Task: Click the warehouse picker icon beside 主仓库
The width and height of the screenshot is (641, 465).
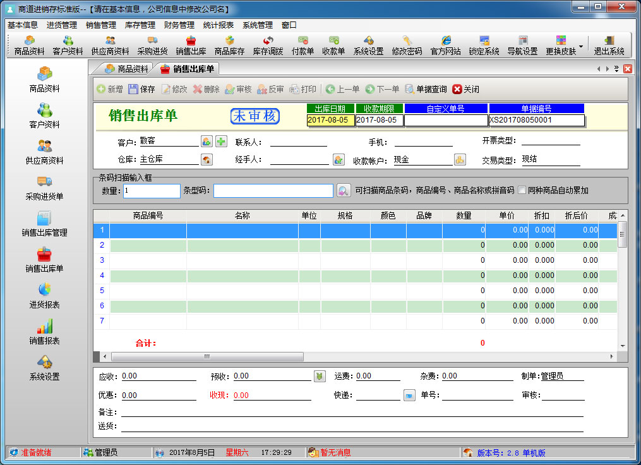Action: (207, 160)
